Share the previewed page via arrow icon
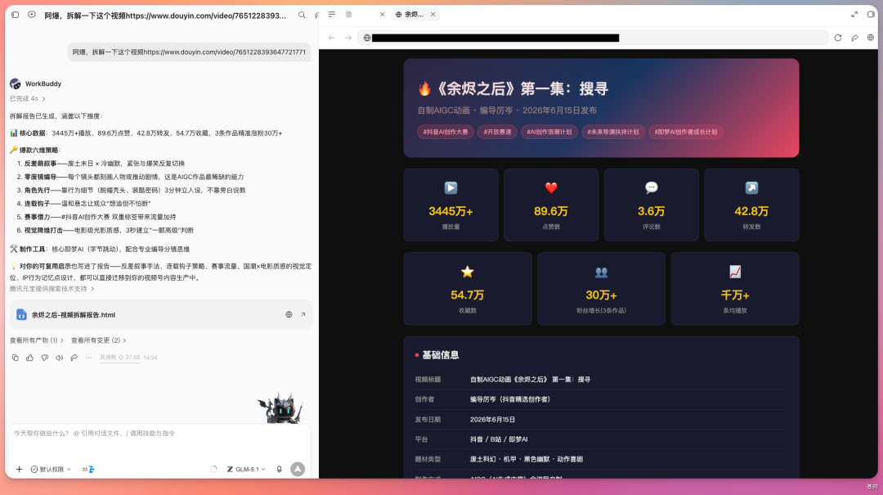The image size is (883, 495). [855, 38]
